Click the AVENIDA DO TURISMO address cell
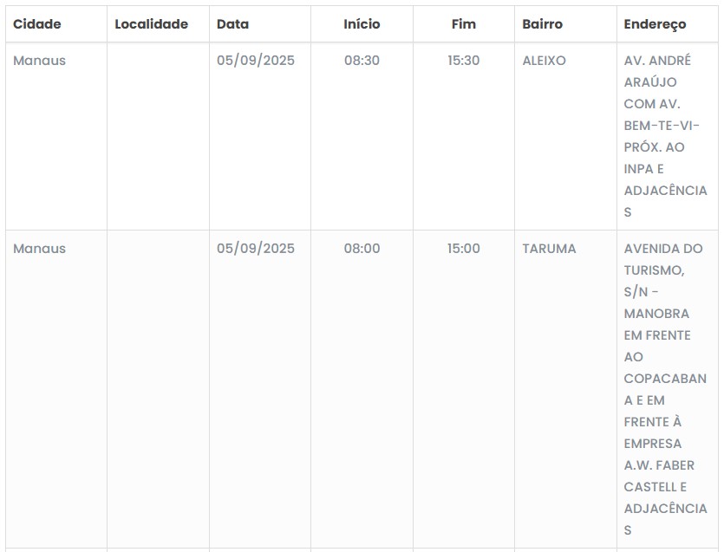 tap(665, 388)
